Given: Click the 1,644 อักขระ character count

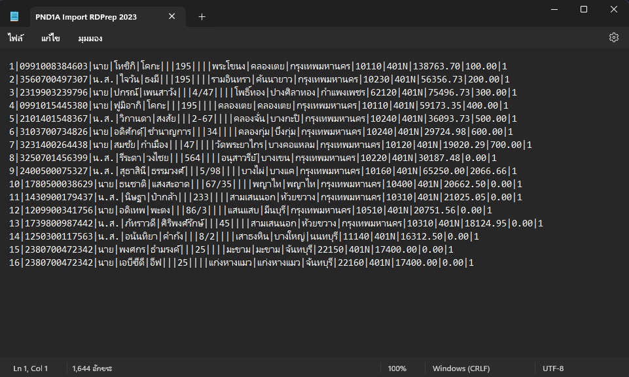Looking at the screenshot, I should tap(92, 368).
